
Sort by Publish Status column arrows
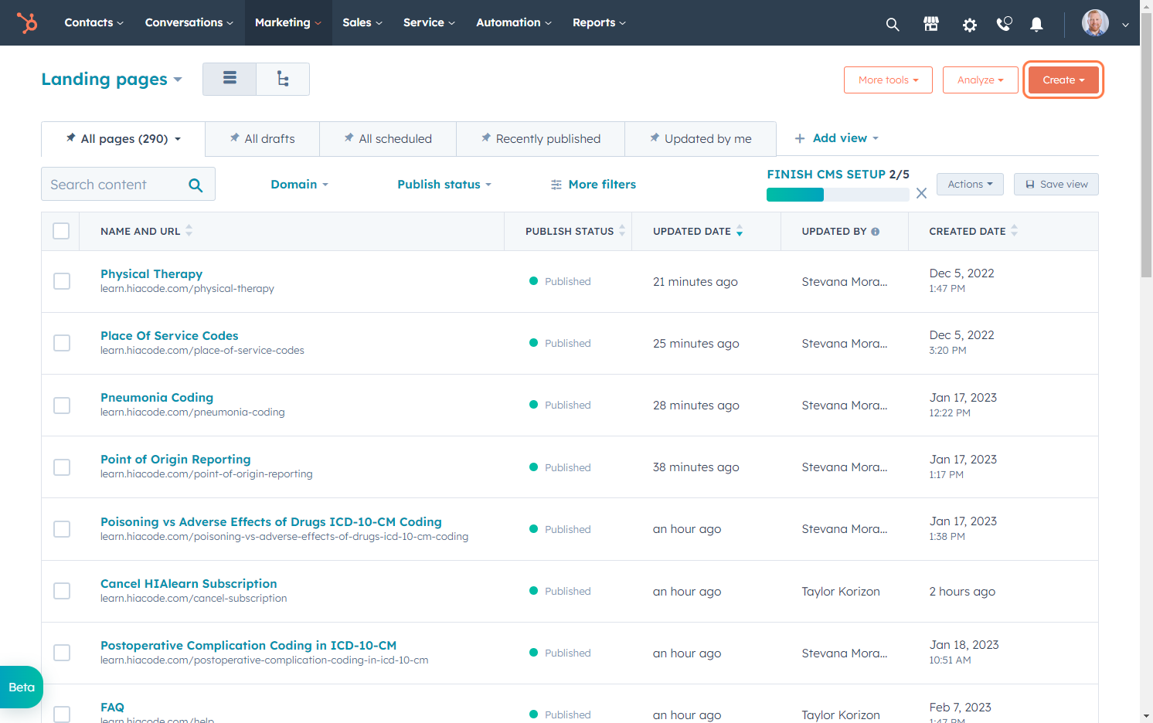pos(622,231)
